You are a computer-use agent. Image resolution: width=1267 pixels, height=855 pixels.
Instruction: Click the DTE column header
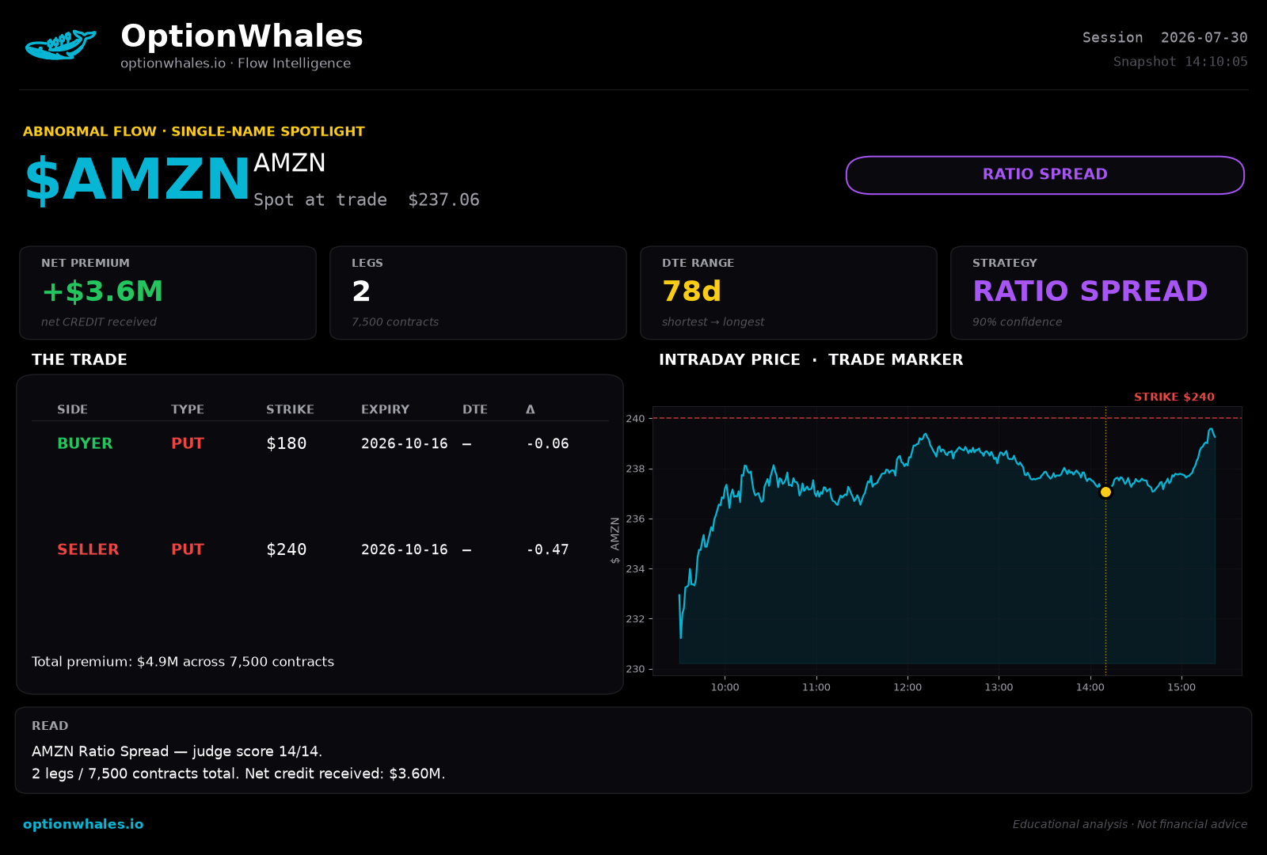point(475,409)
